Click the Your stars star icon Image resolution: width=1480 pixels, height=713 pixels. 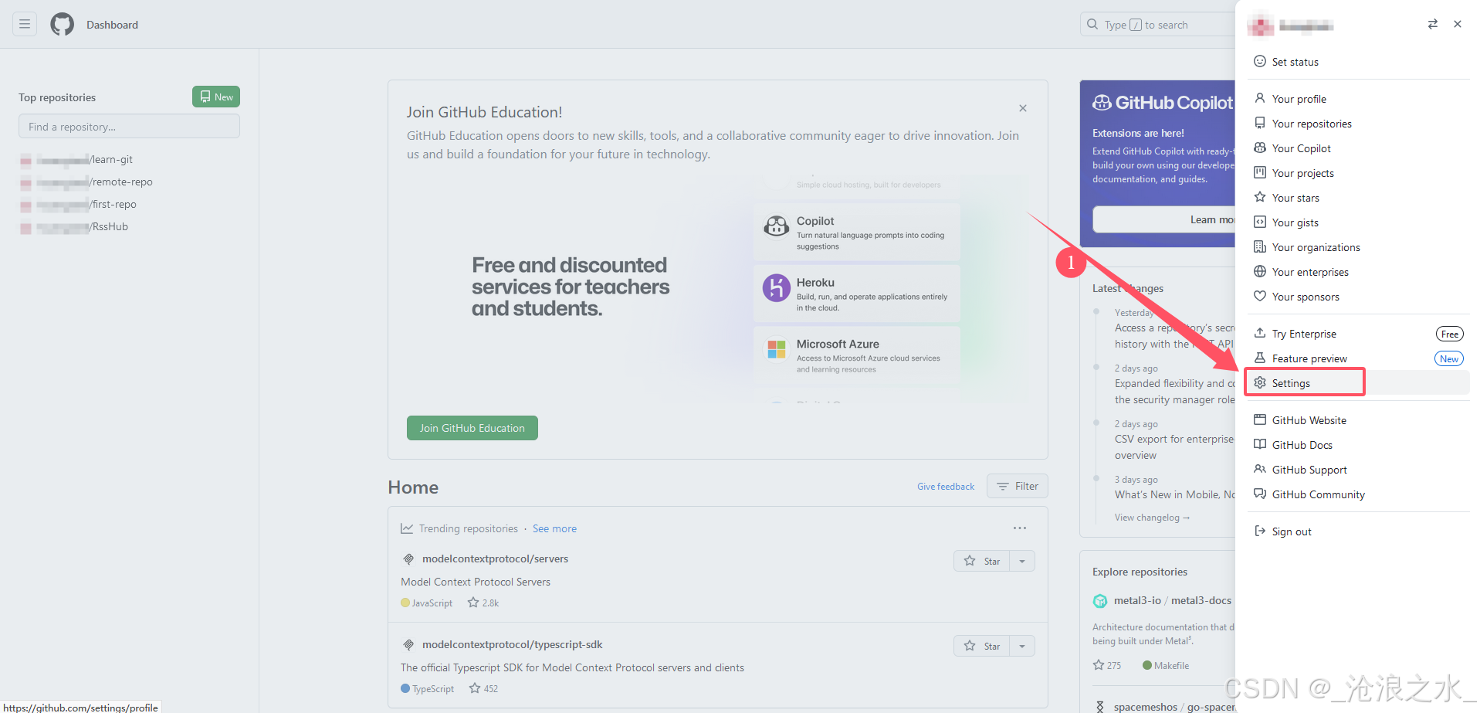1260,197
